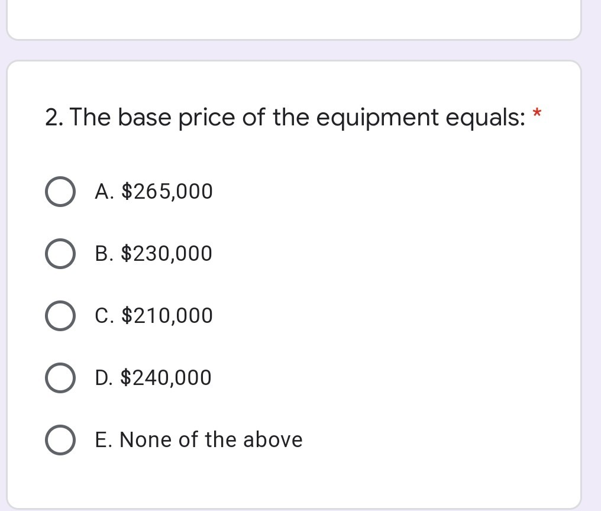Choose answer D by clicking its label text
The image size is (601, 511).
[x=153, y=377]
